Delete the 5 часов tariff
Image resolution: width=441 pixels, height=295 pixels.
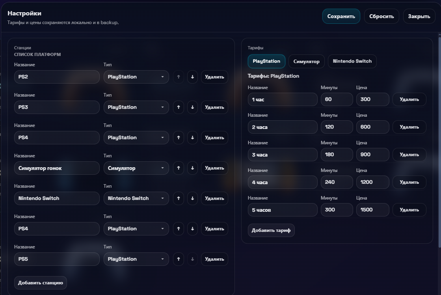coord(409,210)
